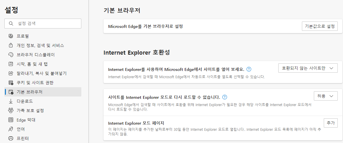Open 프린터 settings
This screenshot has height=143, width=343.
(43, 138)
